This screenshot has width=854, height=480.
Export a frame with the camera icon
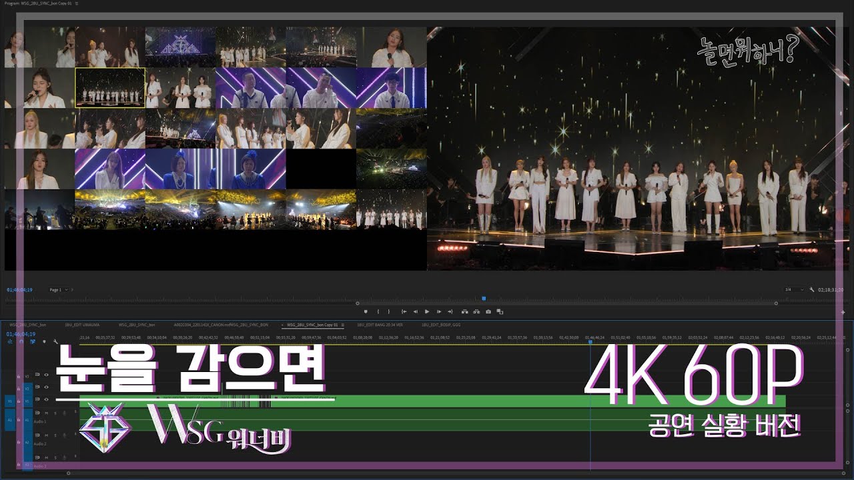click(488, 311)
